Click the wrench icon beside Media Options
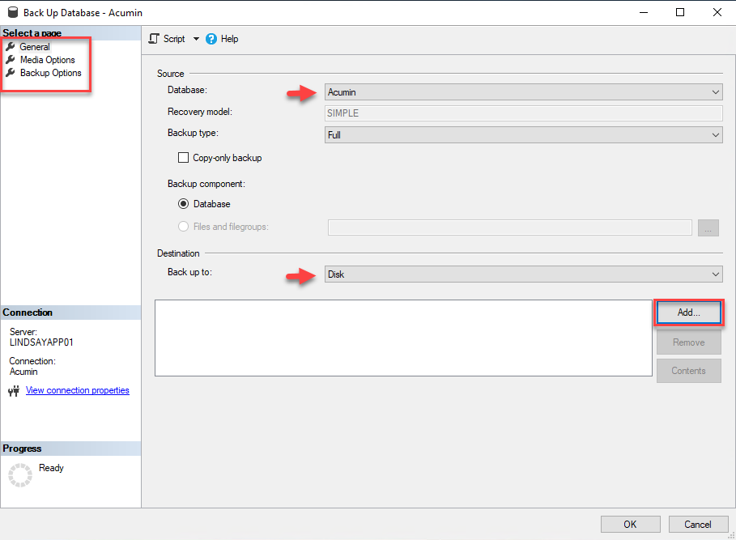The image size is (736, 540). 11,60
